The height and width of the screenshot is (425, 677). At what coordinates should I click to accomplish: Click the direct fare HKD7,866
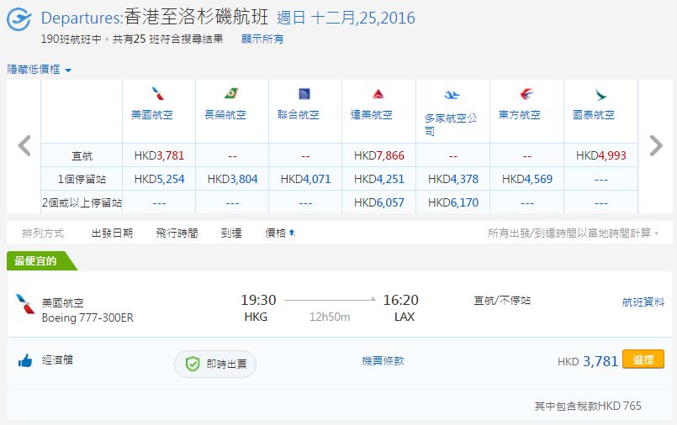click(379, 155)
